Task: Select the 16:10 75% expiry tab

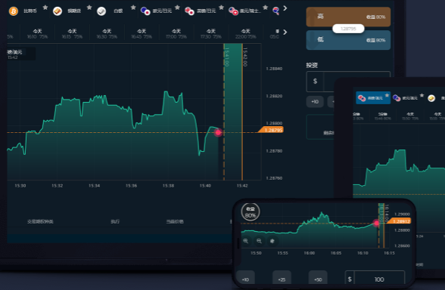Action: point(38,34)
